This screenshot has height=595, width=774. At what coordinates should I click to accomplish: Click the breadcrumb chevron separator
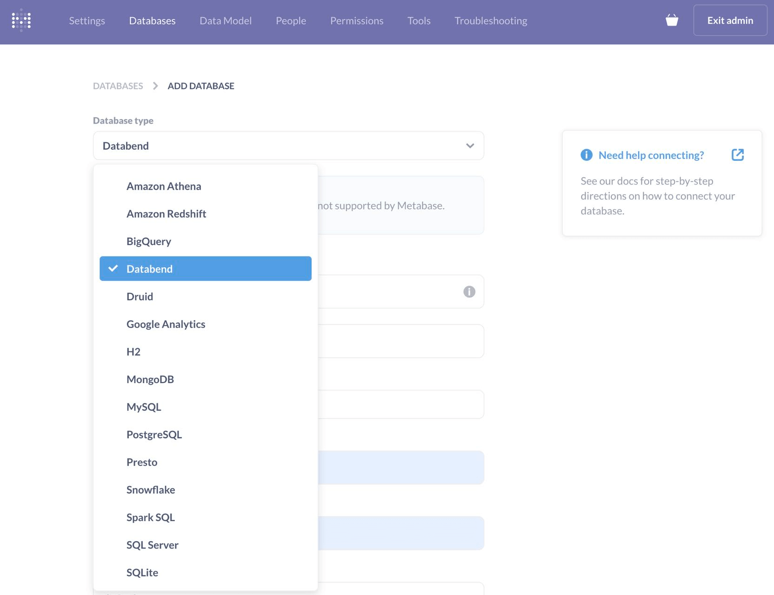pos(155,86)
